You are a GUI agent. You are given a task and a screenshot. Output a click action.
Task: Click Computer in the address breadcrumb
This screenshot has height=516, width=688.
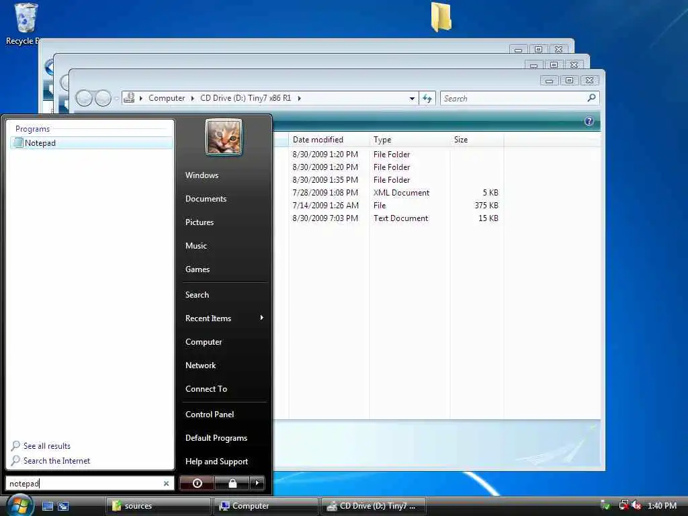coord(167,98)
